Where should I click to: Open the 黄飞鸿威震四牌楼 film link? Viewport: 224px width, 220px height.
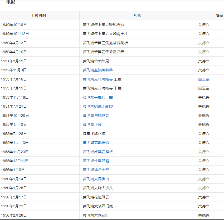(x=98, y=152)
